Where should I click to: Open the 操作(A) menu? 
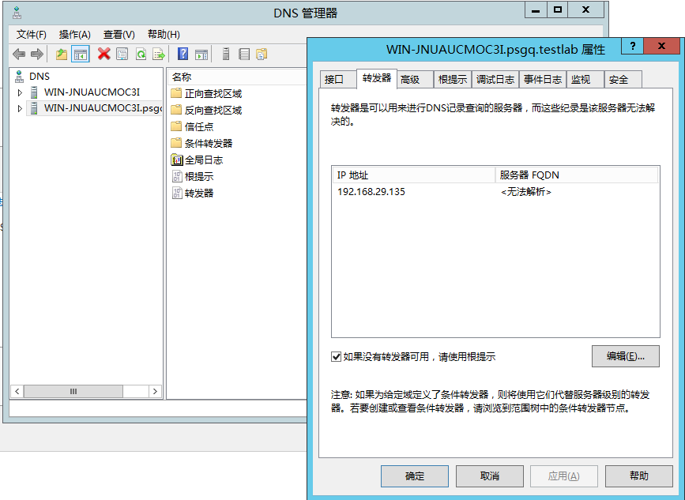point(74,35)
